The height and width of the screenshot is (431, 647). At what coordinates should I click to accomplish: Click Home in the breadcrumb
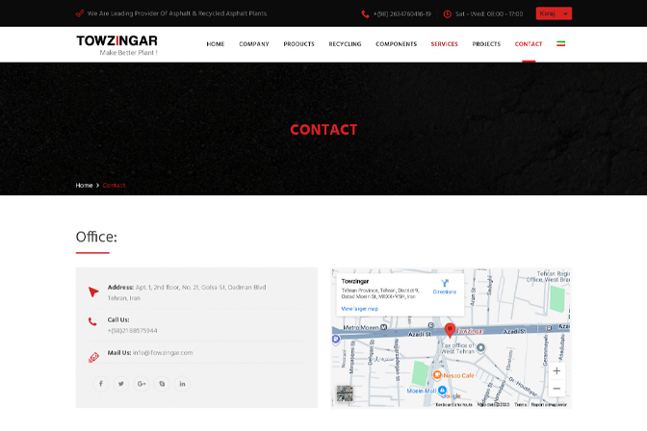click(x=84, y=186)
